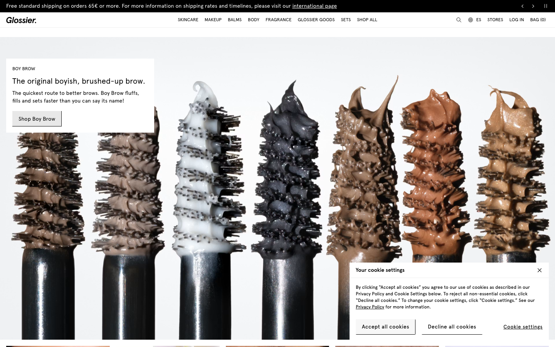Open the Makeup menu
Viewport: 555px width, 347px height.
(213, 20)
